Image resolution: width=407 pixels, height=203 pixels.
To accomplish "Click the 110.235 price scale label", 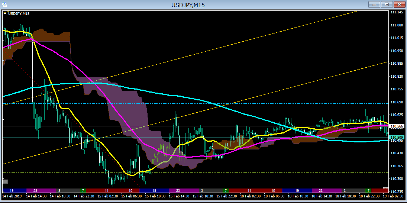I will click(397, 191).
